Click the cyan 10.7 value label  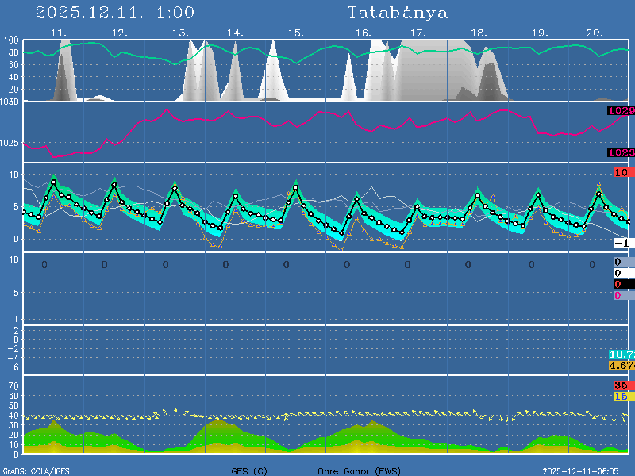pos(621,354)
